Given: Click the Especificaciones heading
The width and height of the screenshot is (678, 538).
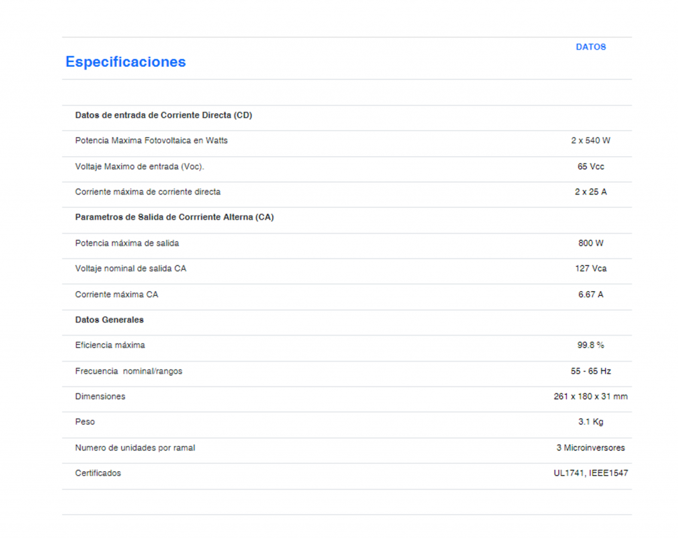Looking at the screenshot, I should [125, 62].
